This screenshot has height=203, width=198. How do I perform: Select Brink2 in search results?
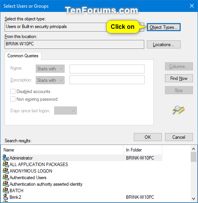(15, 197)
